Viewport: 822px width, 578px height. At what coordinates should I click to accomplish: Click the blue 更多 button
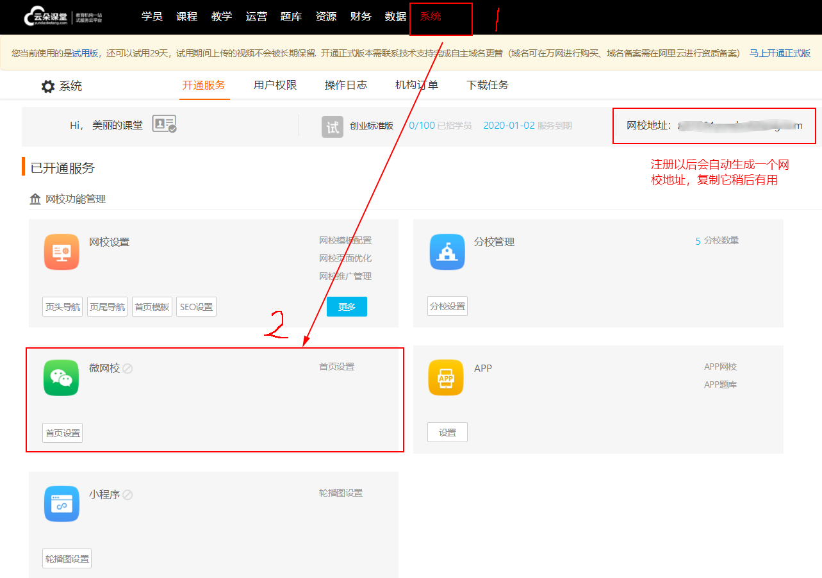347,307
